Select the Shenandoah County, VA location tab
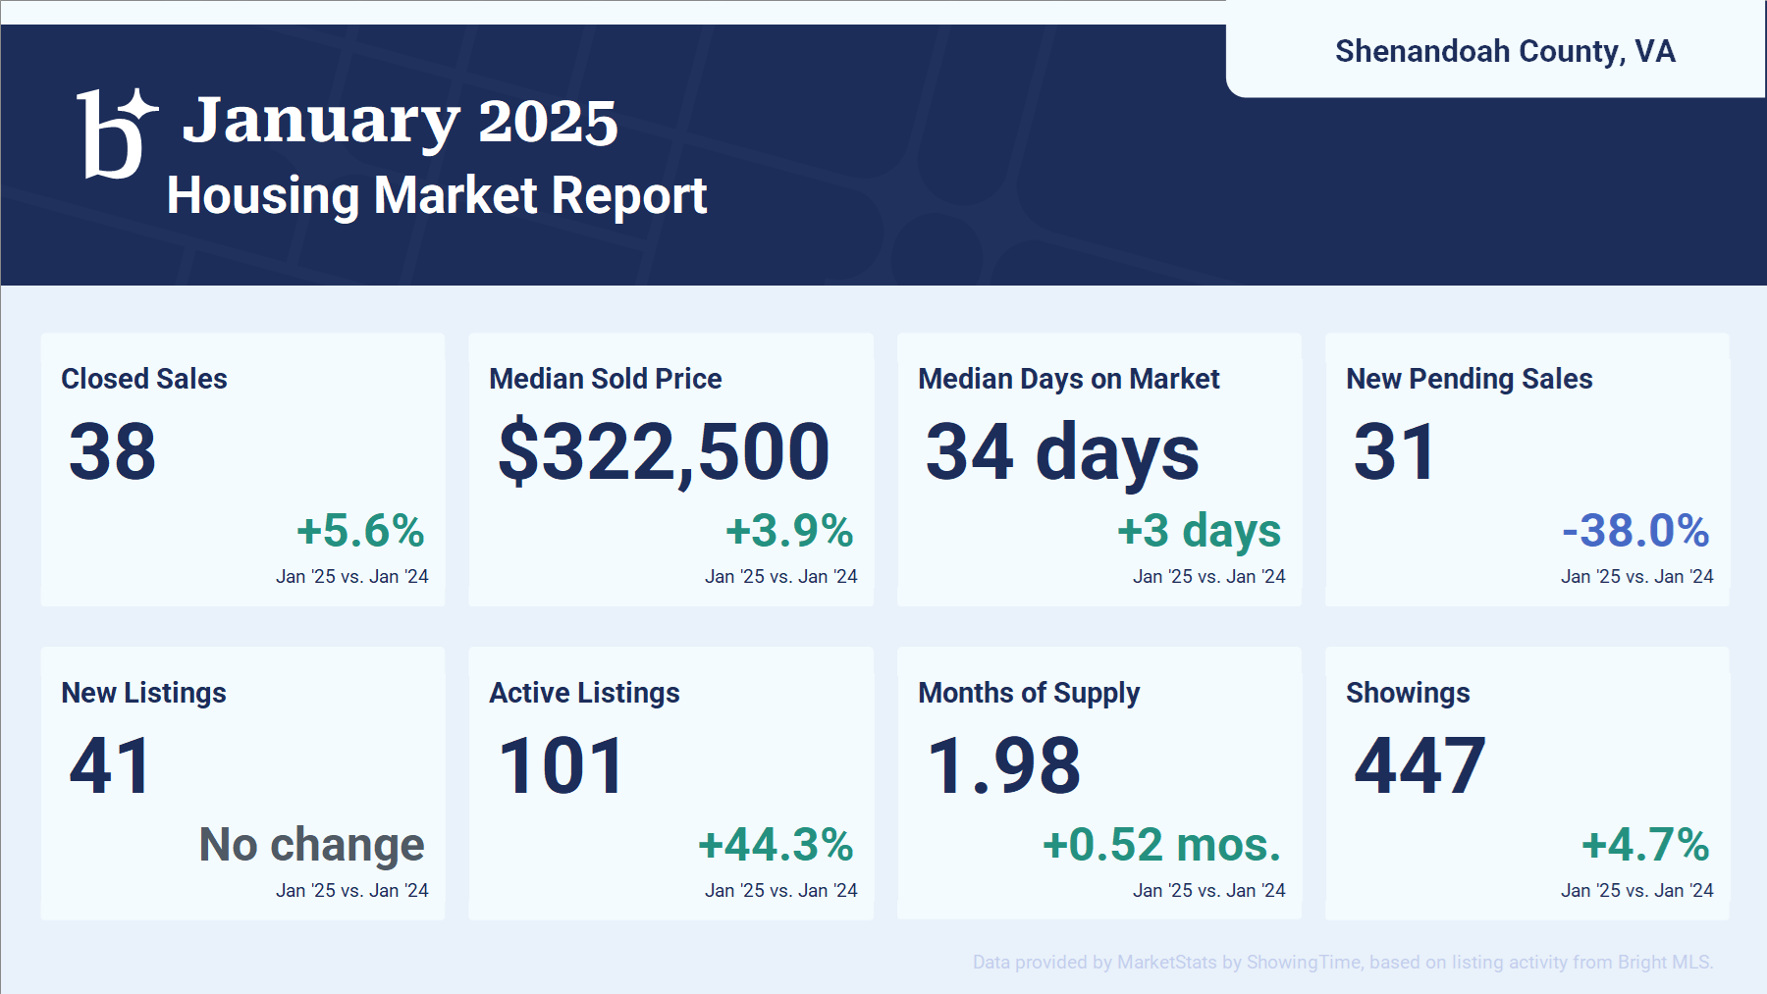The image size is (1767, 994). pyautogui.click(x=1504, y=51)
